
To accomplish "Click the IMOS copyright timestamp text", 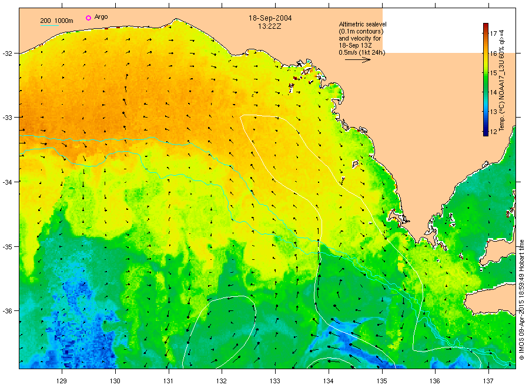I will point(521,300).
